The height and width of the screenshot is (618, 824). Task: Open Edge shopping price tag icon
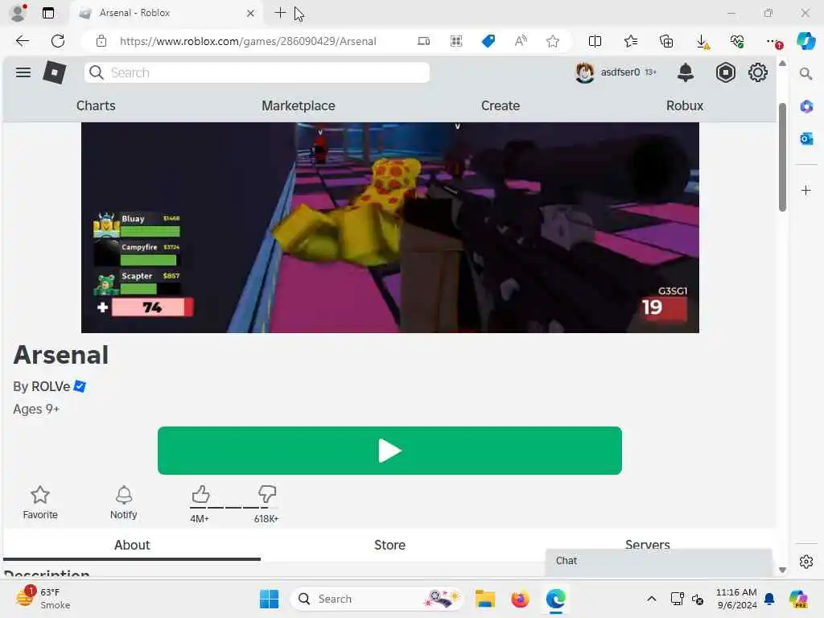488,41
